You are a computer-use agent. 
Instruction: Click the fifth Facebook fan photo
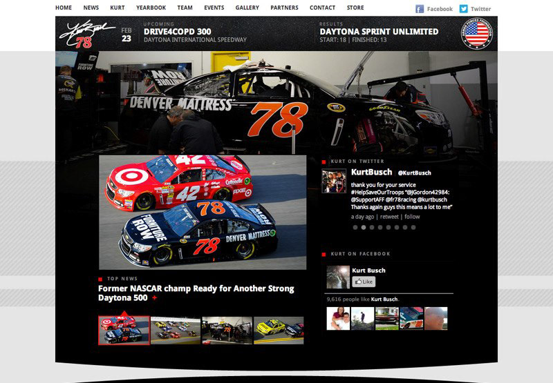pos(436,319)
